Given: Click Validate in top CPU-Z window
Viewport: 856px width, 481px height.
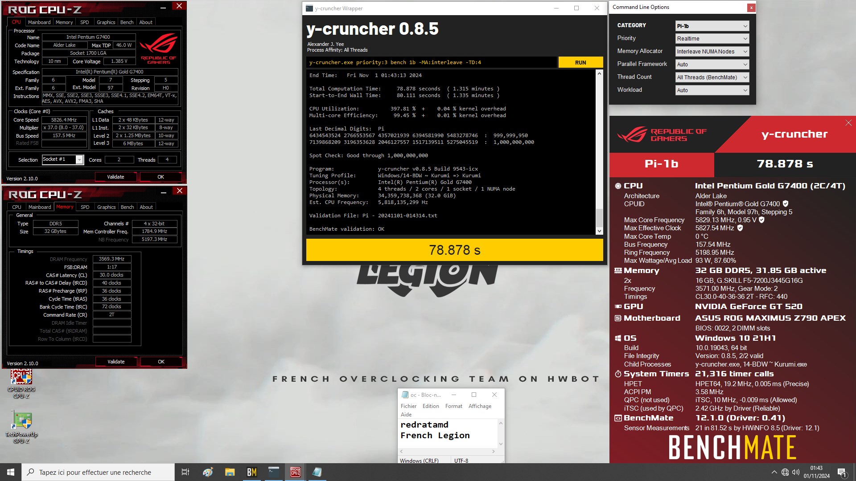Looking at the screenshot, I should point(115,177).
